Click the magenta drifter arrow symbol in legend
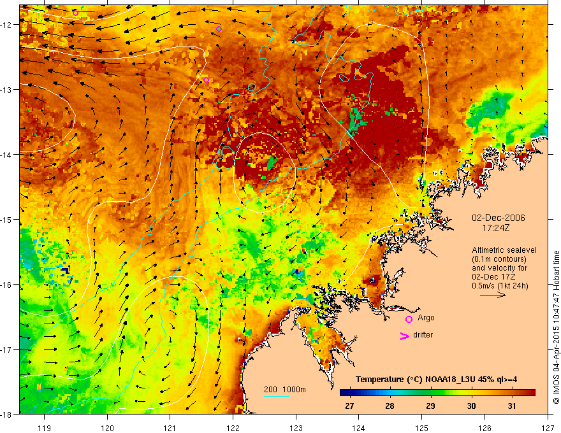This screenshot has height=433, width=561. 404,336
